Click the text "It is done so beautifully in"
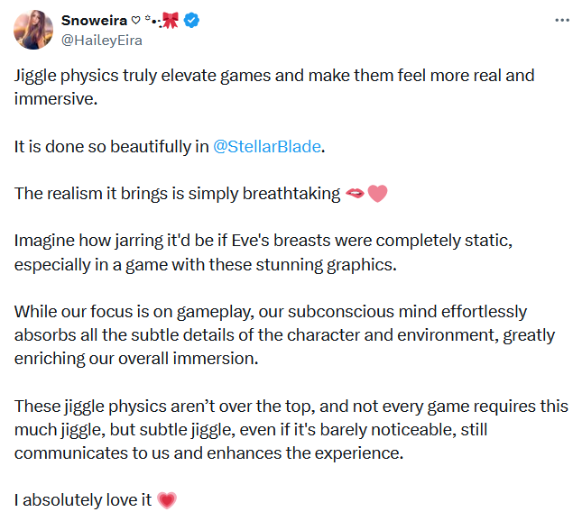 click(111, 146)
